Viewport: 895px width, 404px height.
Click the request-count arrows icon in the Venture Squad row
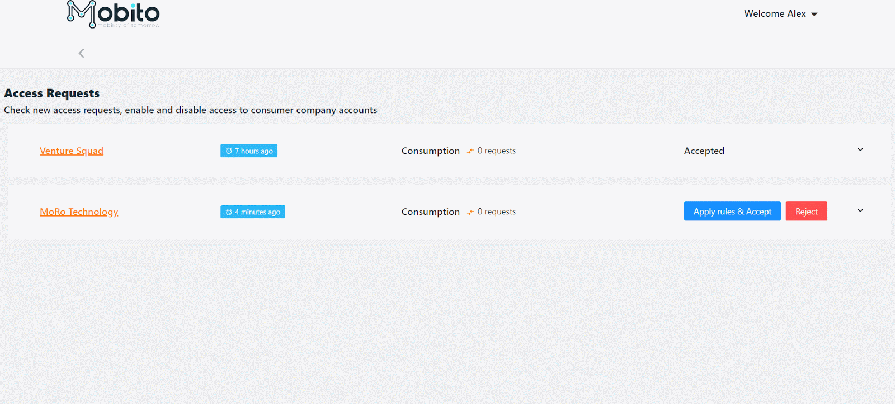pos(470,151)
